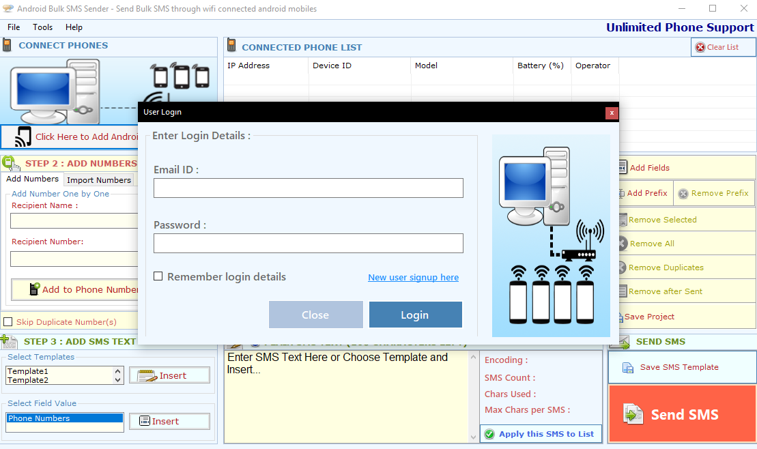Click into the Password field
Screen dimensions: 757x449
pos(308,244)
